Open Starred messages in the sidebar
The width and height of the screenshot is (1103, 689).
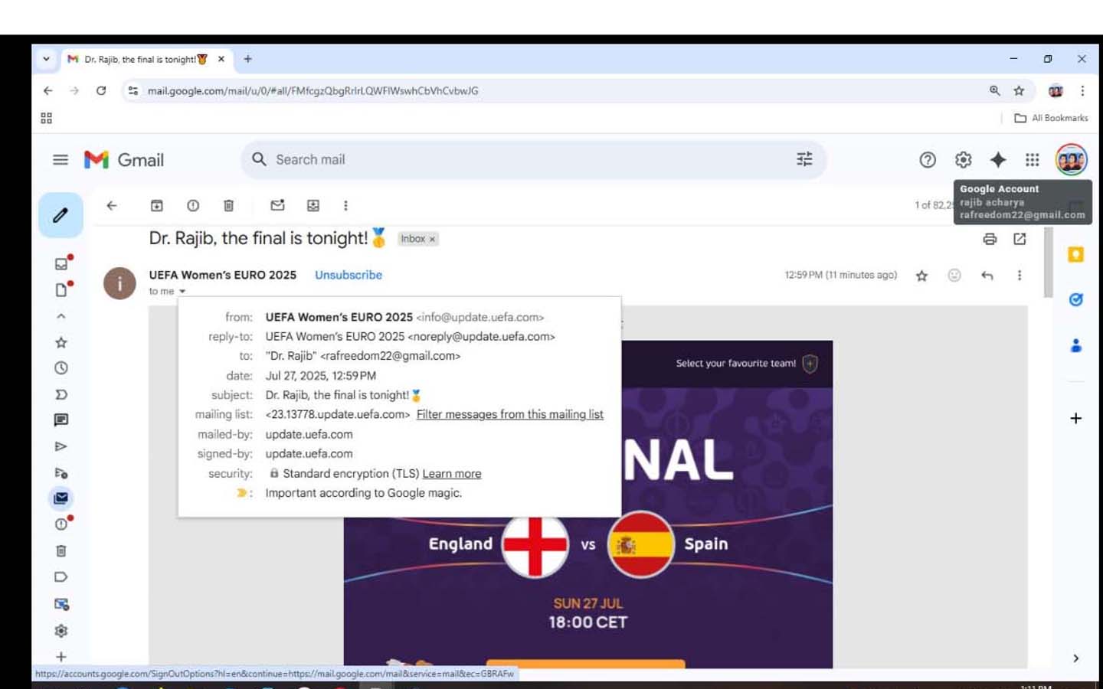point(61,342)
